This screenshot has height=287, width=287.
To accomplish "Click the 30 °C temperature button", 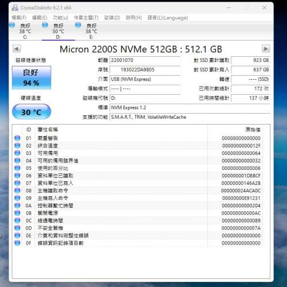I will coord(32,112).
